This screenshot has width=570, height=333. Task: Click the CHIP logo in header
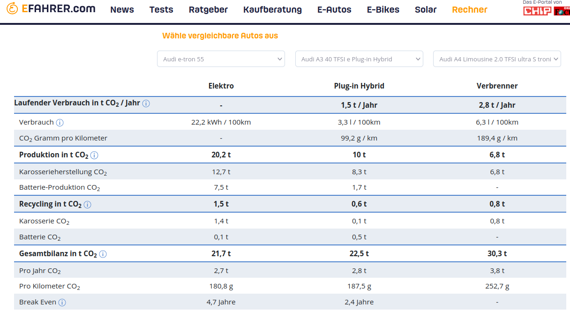click(x=537, y=11)
